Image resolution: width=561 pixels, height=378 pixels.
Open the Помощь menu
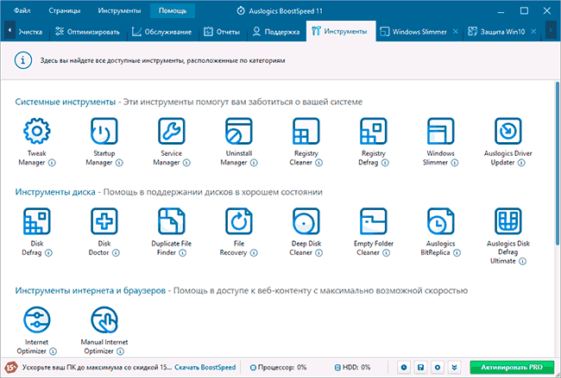click(x=173, y=10)
